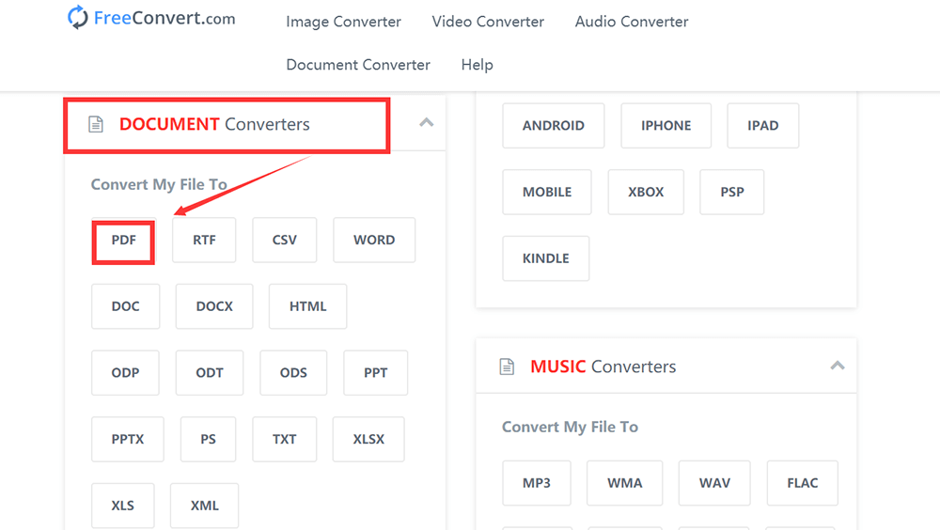Pick the HTML document format
Screen dimensions: 940x530
point(307,306)
